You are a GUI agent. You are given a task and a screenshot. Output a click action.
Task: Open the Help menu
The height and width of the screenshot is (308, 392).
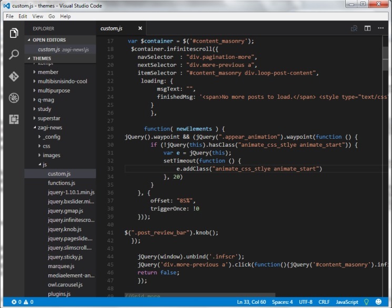point(65,16)
